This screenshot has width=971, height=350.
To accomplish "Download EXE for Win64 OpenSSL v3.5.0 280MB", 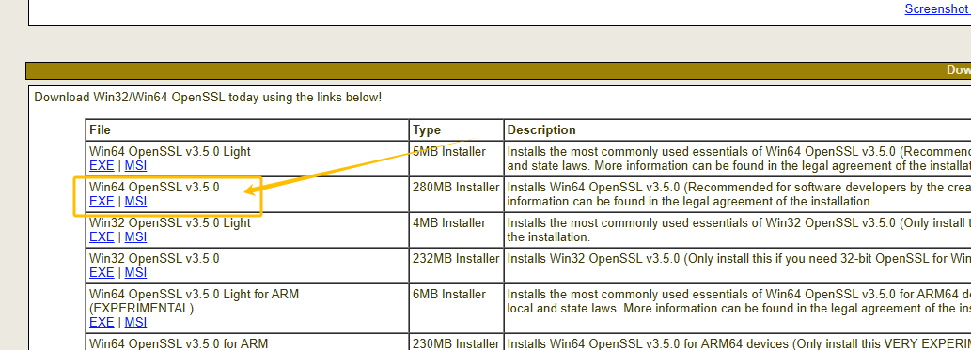I will 102,201.
